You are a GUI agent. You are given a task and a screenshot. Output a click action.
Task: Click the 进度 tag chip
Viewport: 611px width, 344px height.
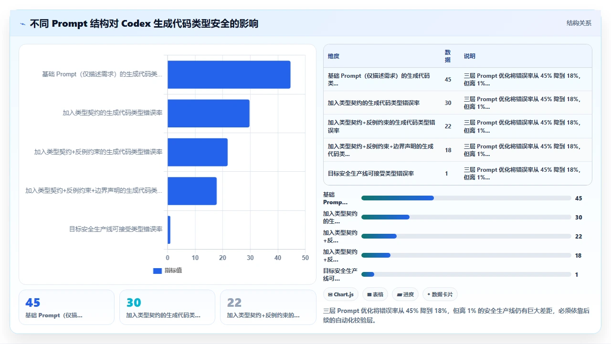[x=405, y=294]
